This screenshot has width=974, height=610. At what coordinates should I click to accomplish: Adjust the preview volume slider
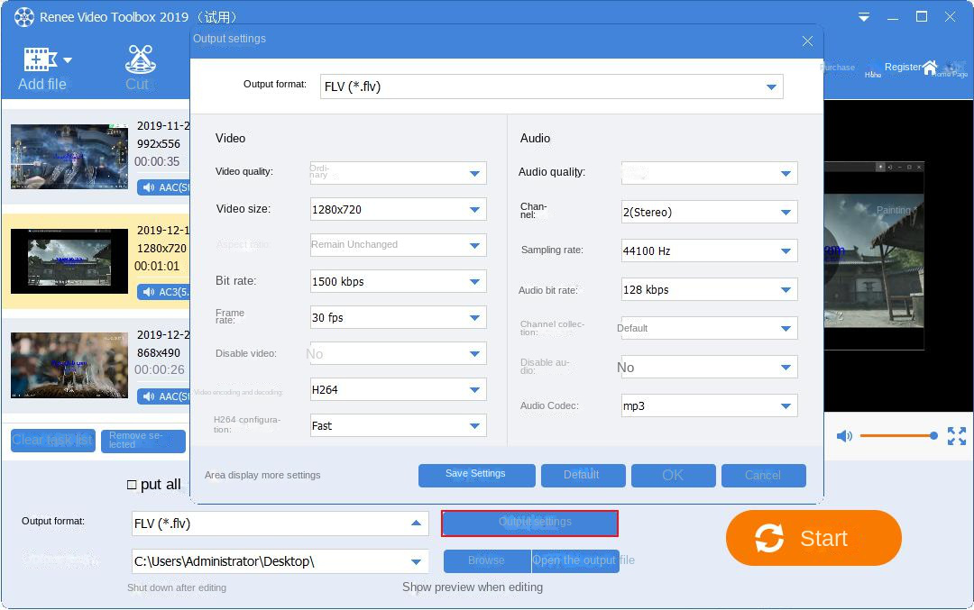click(896, 436)
